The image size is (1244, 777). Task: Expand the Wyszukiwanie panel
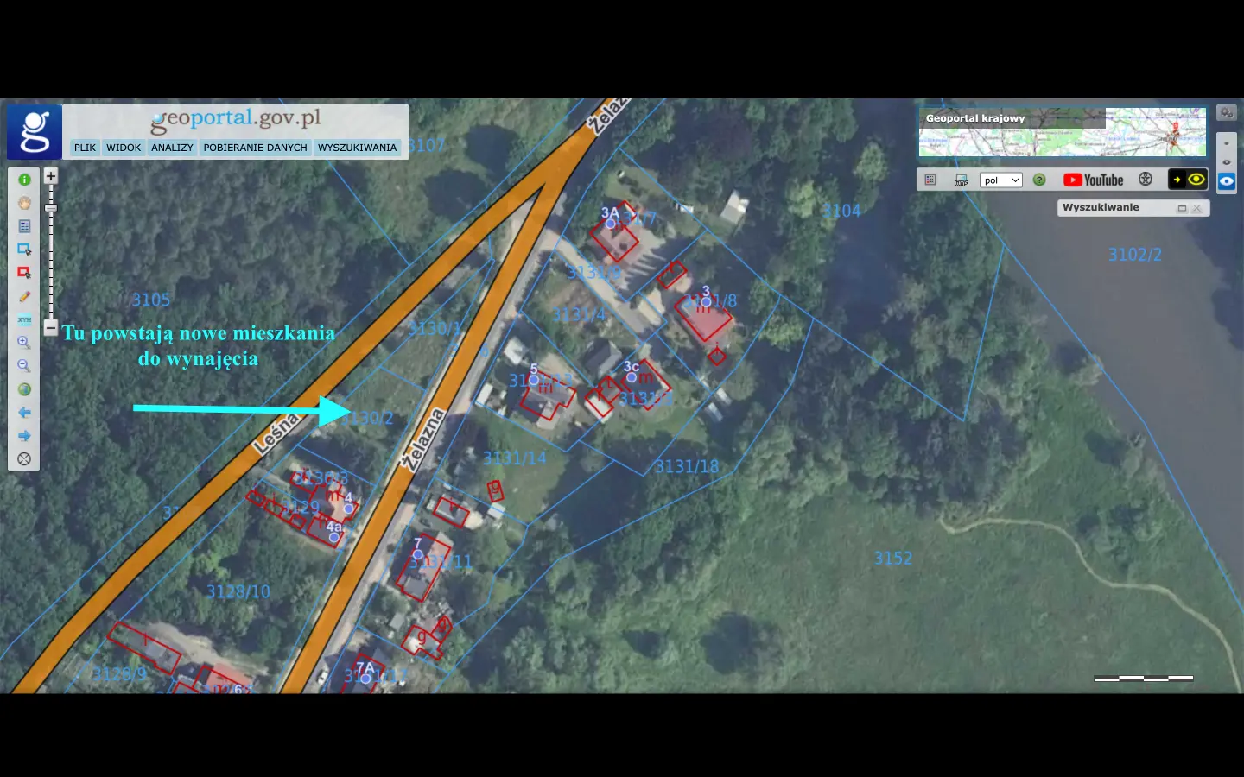tap(1182, 208)
